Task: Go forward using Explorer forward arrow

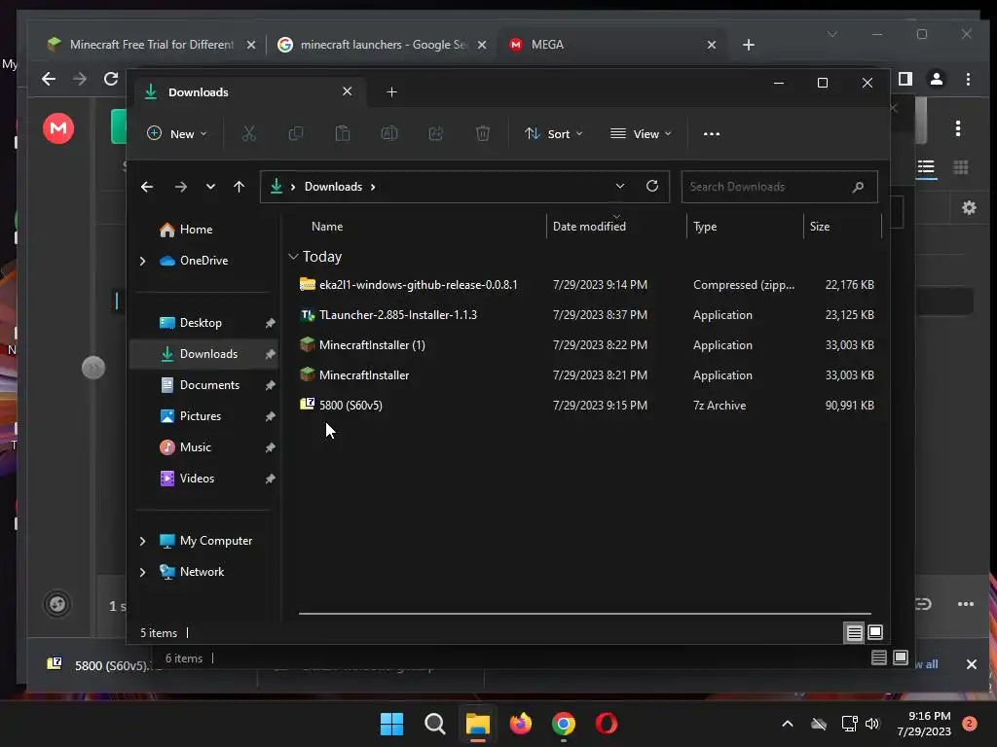Action: tap(180, 187)
